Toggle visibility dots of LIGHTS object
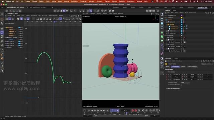This screenshot has width=214, height=120. pyautogui.click(x=183, y=18)
